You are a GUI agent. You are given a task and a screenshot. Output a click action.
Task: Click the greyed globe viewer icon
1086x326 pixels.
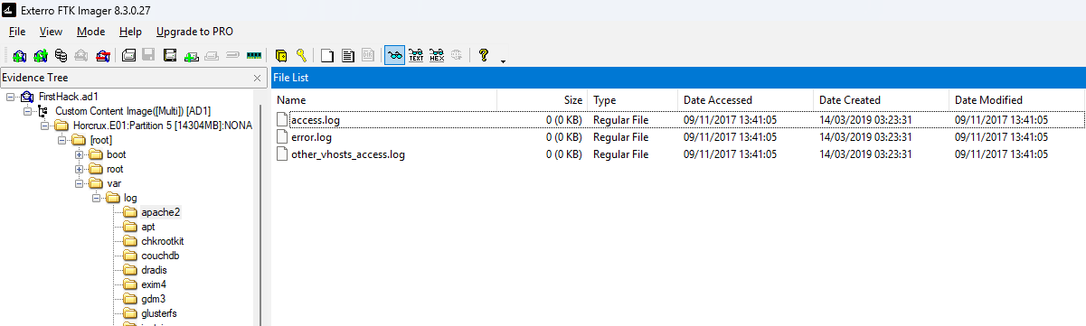click(x=457, y=55)
